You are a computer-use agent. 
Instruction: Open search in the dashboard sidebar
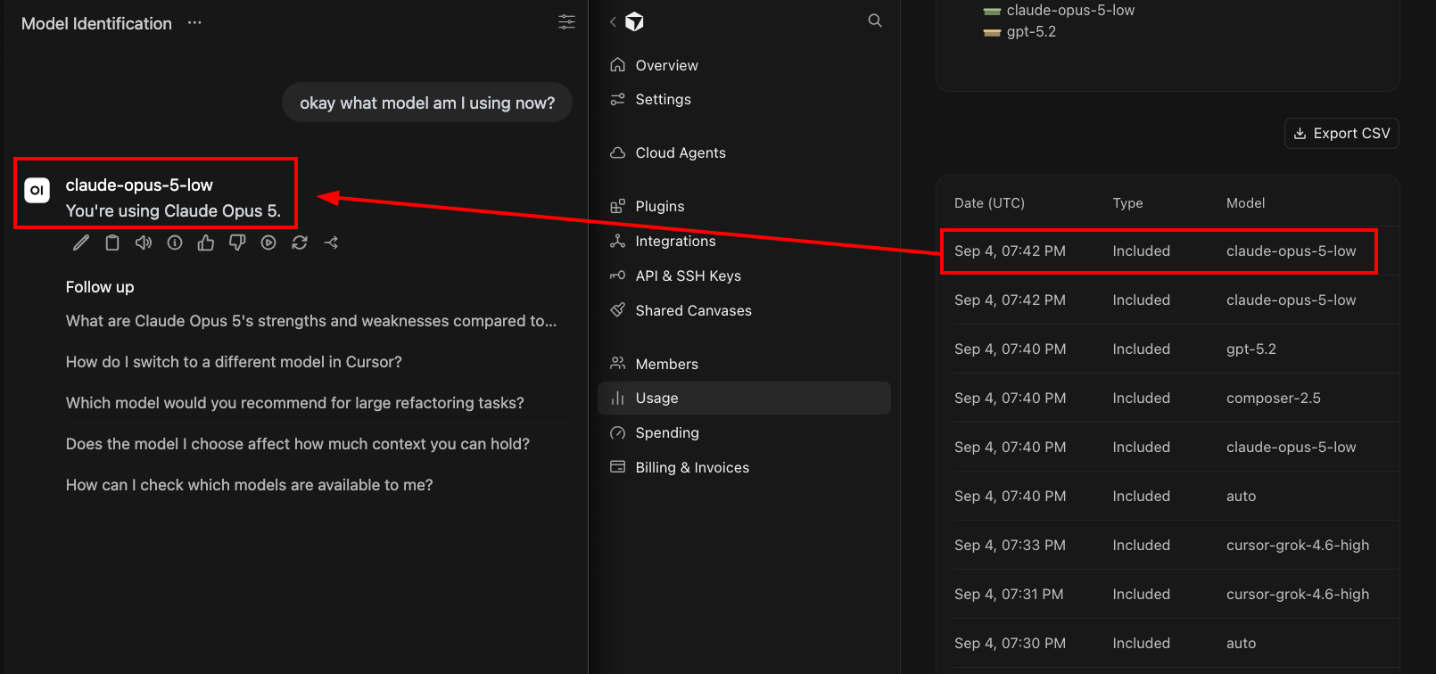[875, 21]
